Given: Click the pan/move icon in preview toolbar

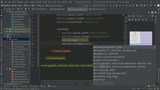Looking at the screenshot, I should point(143,20).
